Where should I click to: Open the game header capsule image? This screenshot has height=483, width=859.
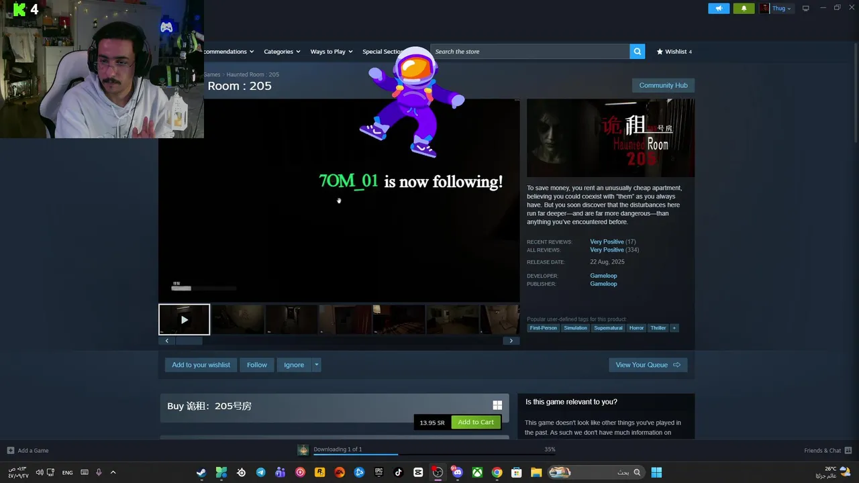tap(611, 138)
